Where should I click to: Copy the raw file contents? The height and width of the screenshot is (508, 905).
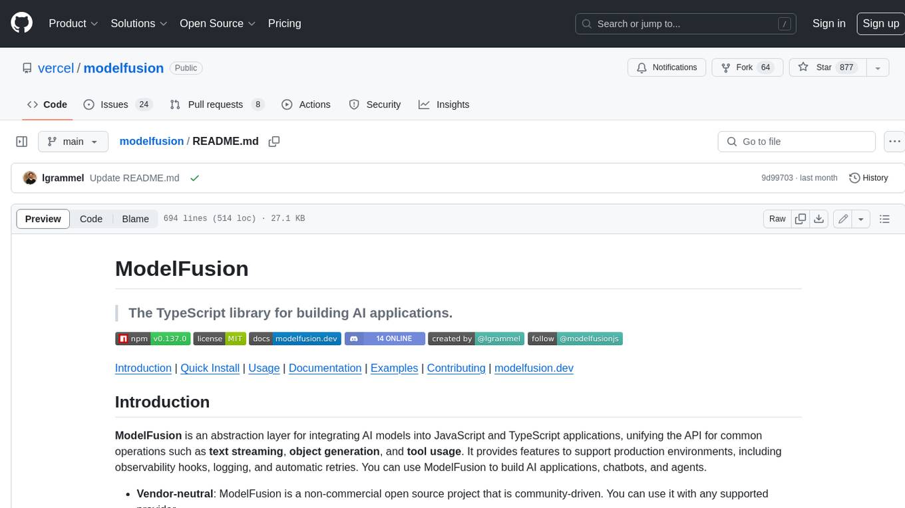801,219
